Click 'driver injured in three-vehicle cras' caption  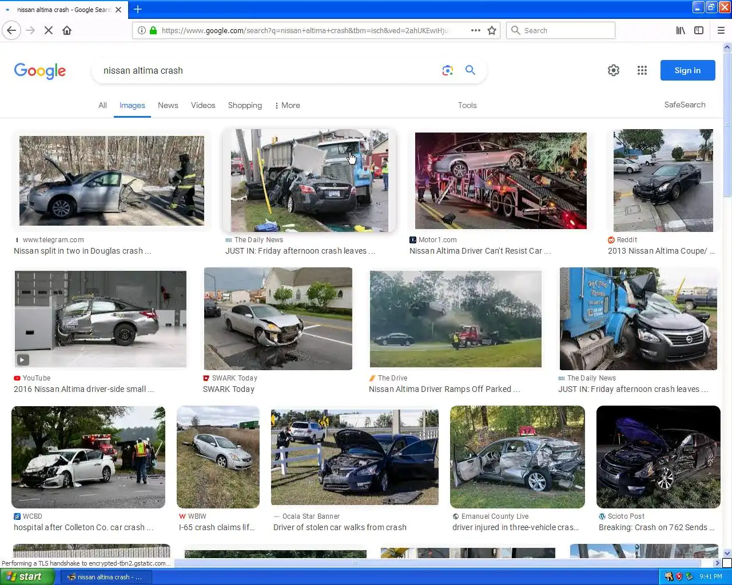tap(515, 527)
